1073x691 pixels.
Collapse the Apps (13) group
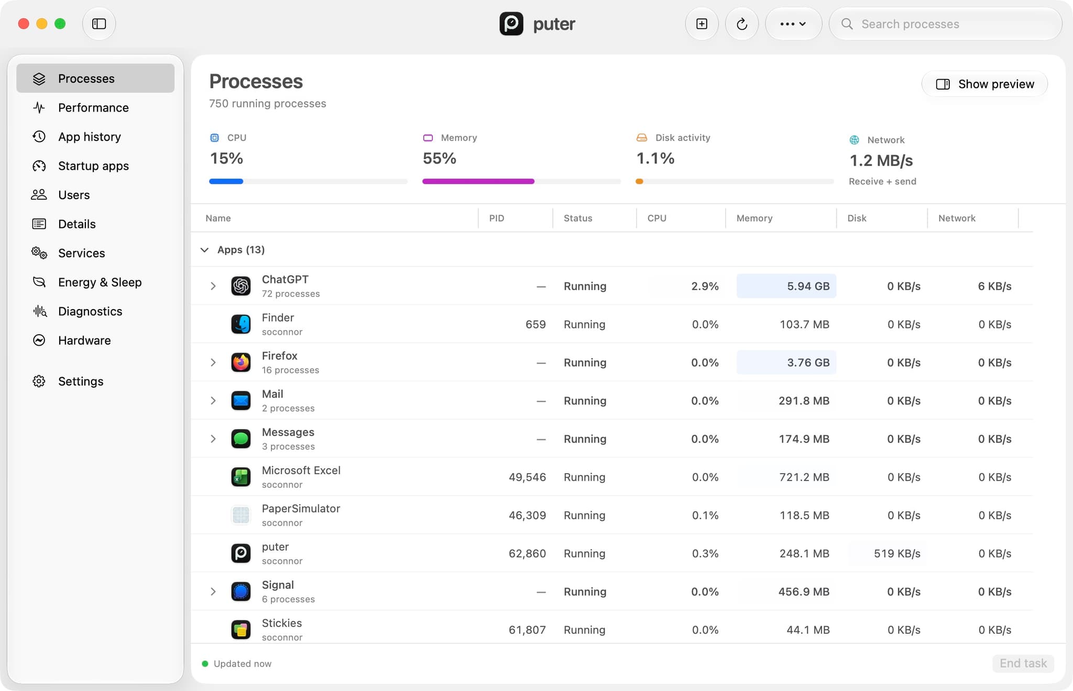204,250
